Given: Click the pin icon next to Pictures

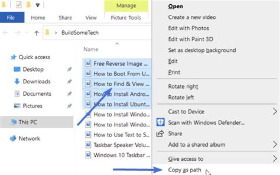Looking at the screenshot, I should tap(69, 106).
